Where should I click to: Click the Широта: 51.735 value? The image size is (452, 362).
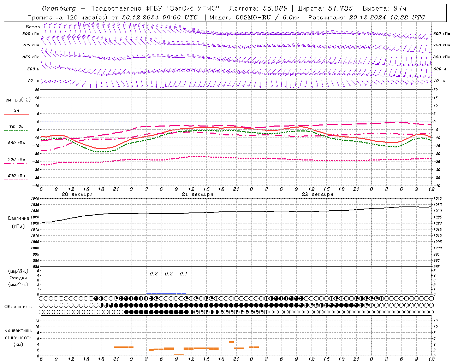(x=325, y=8)
